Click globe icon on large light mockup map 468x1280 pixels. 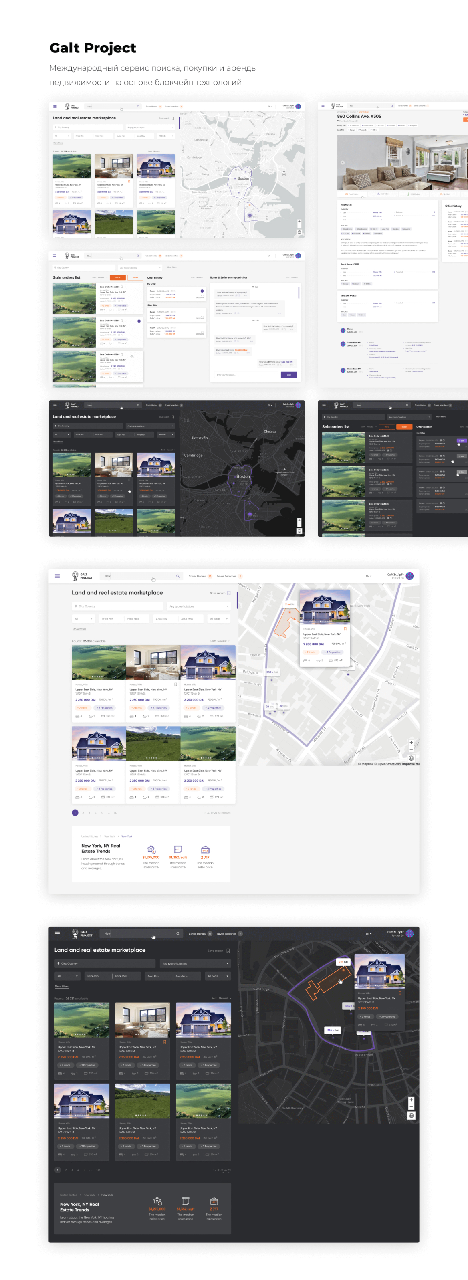pyautogui.click(x=411, y=758)
